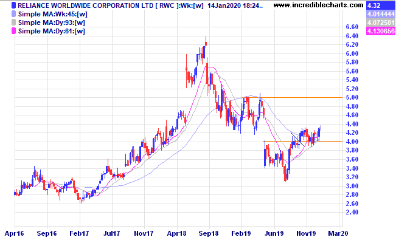
Task: Click the Sep16 date axis label
Action: [47, 233]
